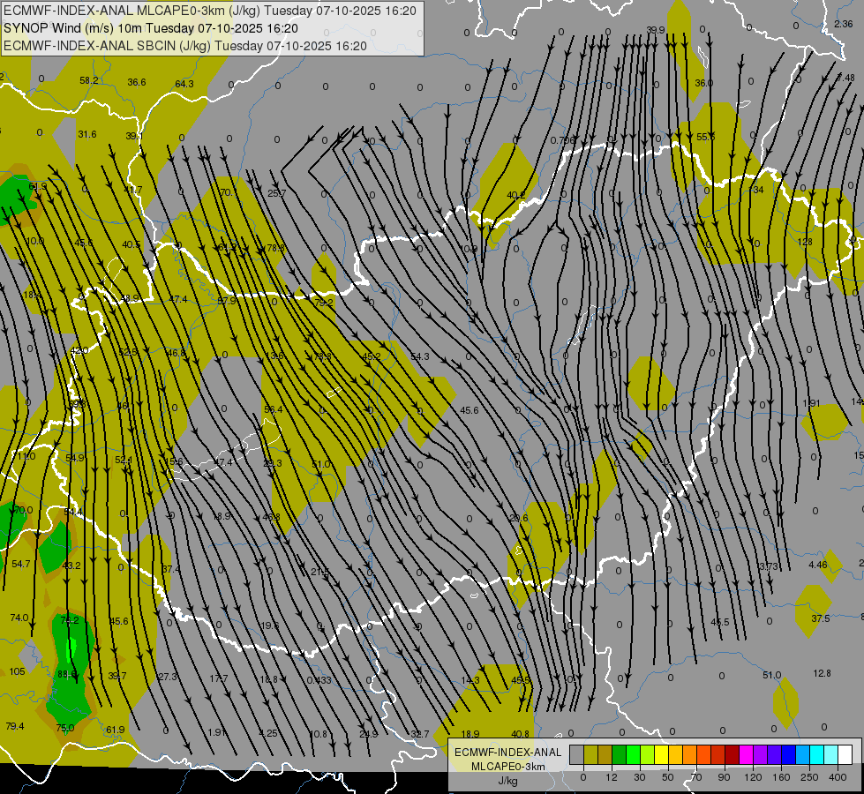This screenshot has height=794, width=864.
Task: Select the 54.3 data value label
Action: tap(420, 356)
